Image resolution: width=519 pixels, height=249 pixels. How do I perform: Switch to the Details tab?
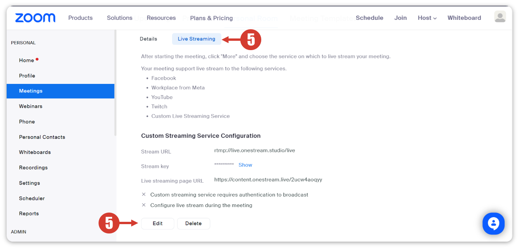pyautogui.click(x=148, y=39)
